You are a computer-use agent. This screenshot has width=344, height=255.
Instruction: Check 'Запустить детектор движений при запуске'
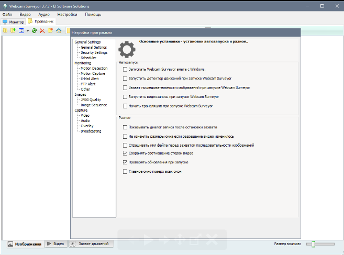click(125, 79)
